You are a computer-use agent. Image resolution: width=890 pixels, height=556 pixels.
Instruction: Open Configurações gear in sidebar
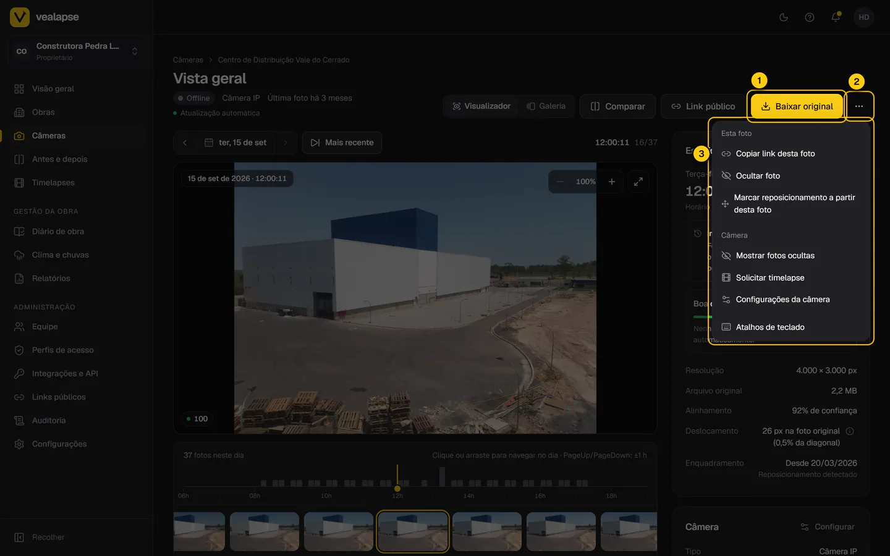(x=19, y=444)
